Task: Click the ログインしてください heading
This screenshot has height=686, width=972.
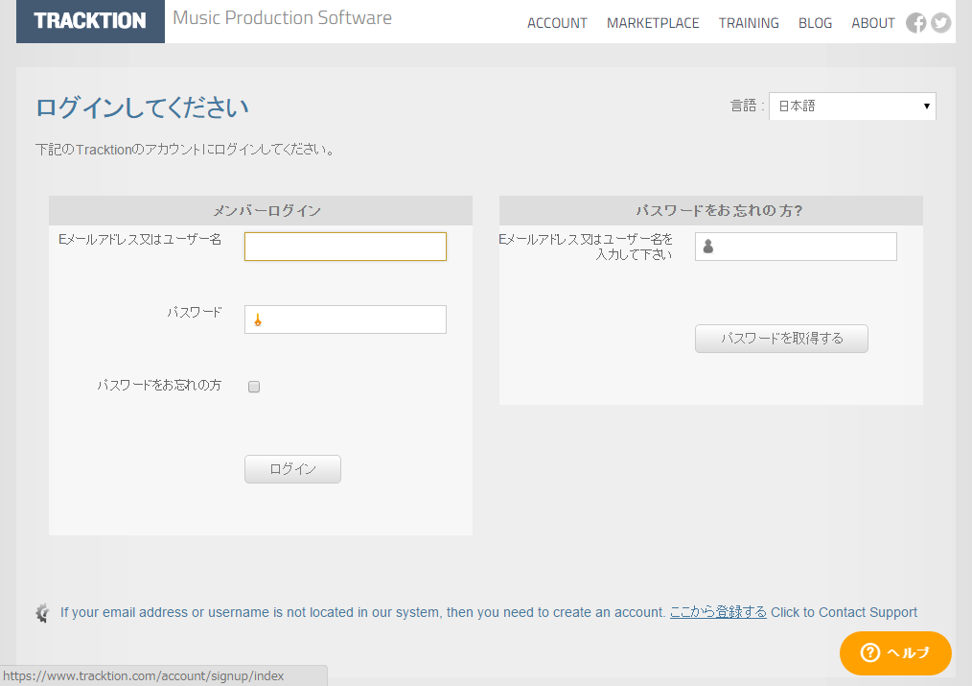Action: [142, 107]
